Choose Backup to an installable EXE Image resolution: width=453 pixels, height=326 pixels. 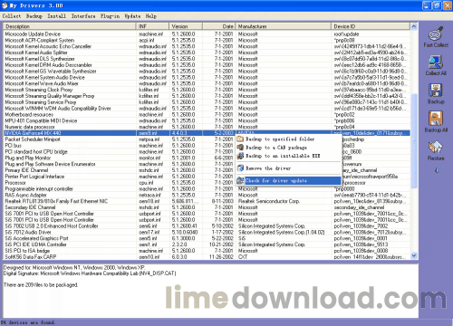(x=289, y=156)
